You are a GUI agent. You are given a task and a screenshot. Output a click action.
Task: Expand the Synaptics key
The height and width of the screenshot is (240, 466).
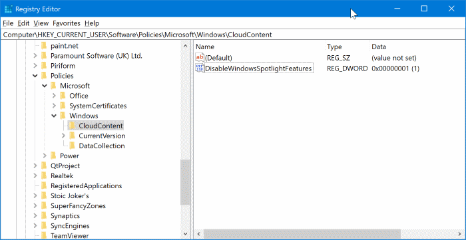pos(35,216)
